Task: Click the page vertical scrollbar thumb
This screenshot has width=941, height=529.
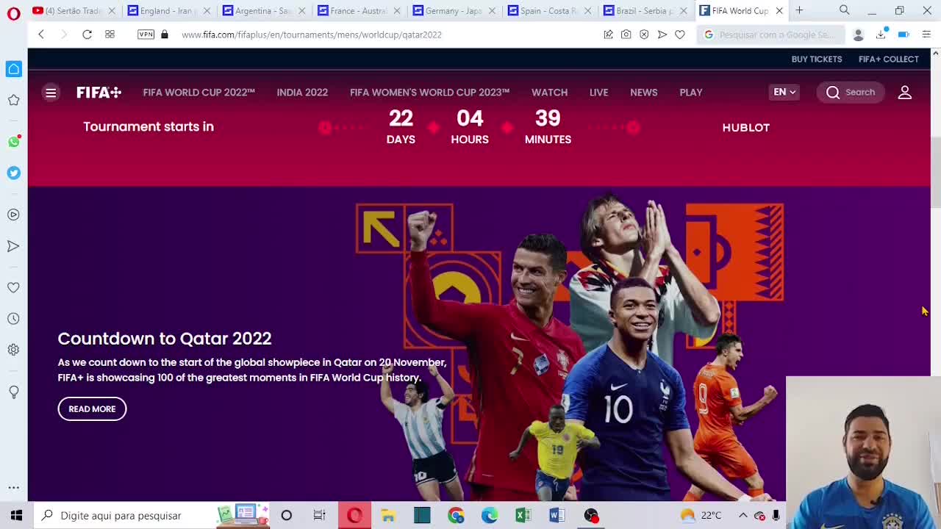Action: [935, 172]
